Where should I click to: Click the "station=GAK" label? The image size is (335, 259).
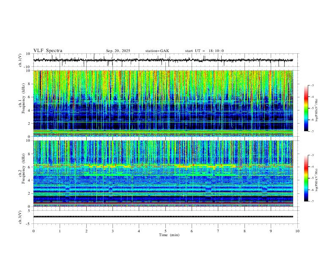(157, 51)
